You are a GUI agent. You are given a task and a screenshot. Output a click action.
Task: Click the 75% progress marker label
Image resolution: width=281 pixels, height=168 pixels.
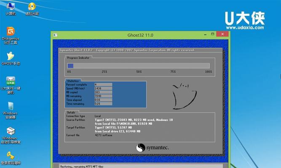tap(173, 72)
